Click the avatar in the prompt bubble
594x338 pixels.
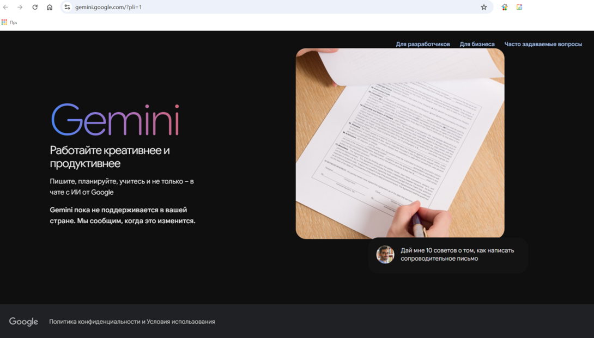(x=385, y=254)
